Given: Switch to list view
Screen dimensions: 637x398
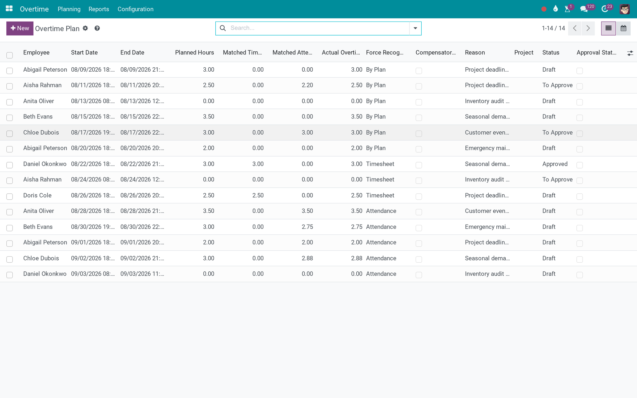Looking at the screenshot, I should pos(608,28).
